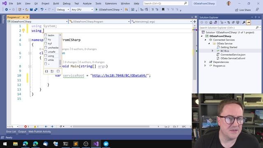Click Sync with Active Document icon
263x148 pixels.
coord(228,23)
